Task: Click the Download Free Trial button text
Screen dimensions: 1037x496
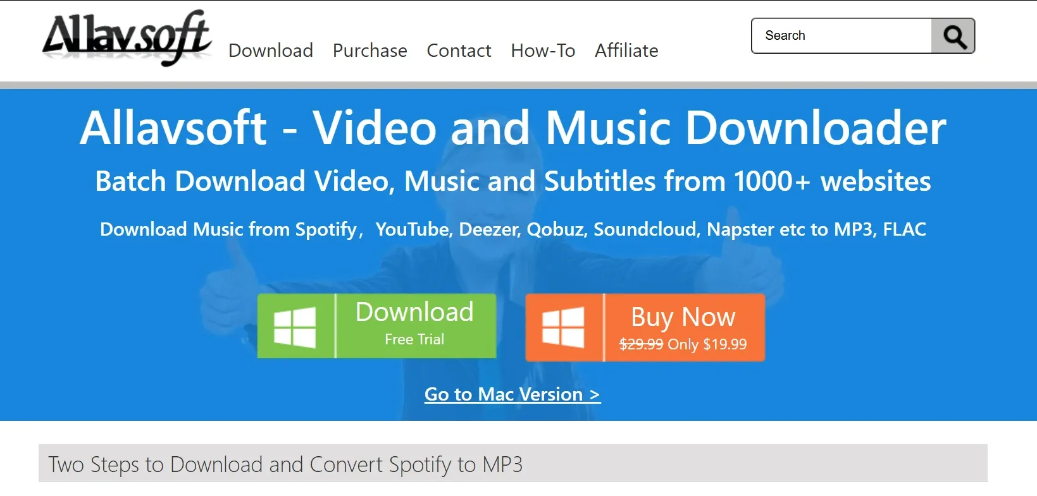Action: tap(414, 324)
